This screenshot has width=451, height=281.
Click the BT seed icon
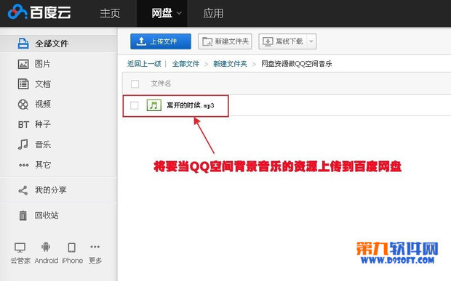(x=23, y=125)
